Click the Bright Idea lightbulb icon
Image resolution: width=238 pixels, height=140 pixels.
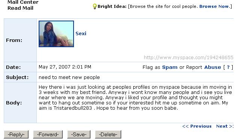click(x=95, y=6)
